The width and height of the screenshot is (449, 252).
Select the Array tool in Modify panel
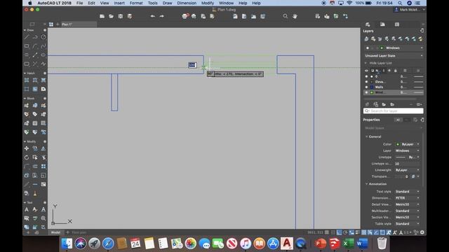click(x=43, y=167)
